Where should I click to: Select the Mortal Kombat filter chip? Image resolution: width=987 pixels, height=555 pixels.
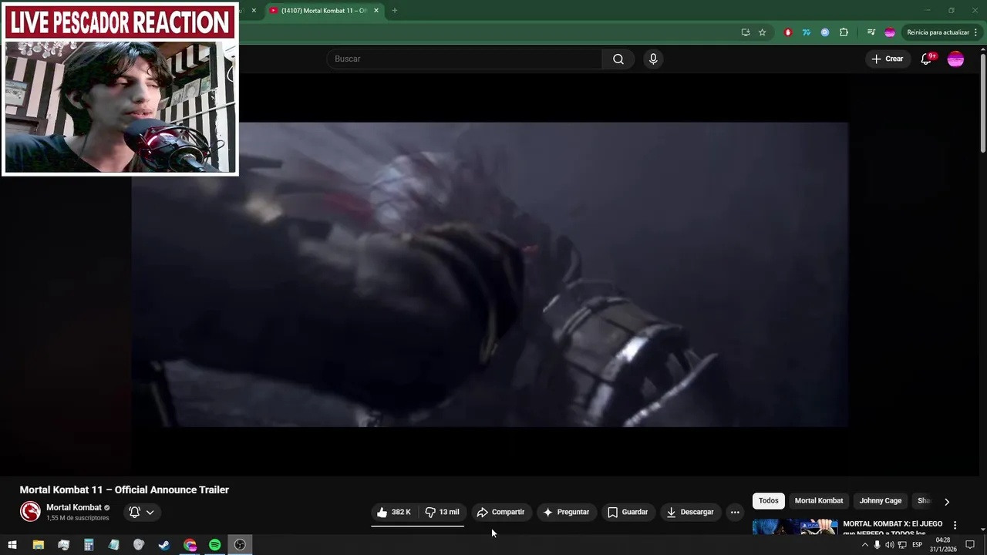(x=819, y=501)
